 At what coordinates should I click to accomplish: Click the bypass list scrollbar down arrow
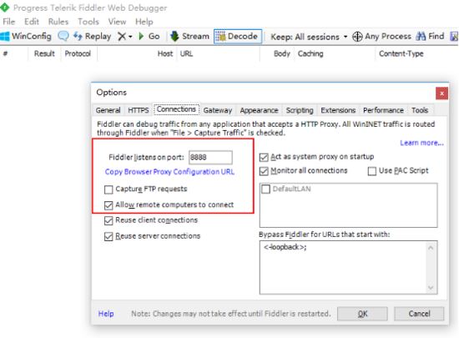point(431,288)
